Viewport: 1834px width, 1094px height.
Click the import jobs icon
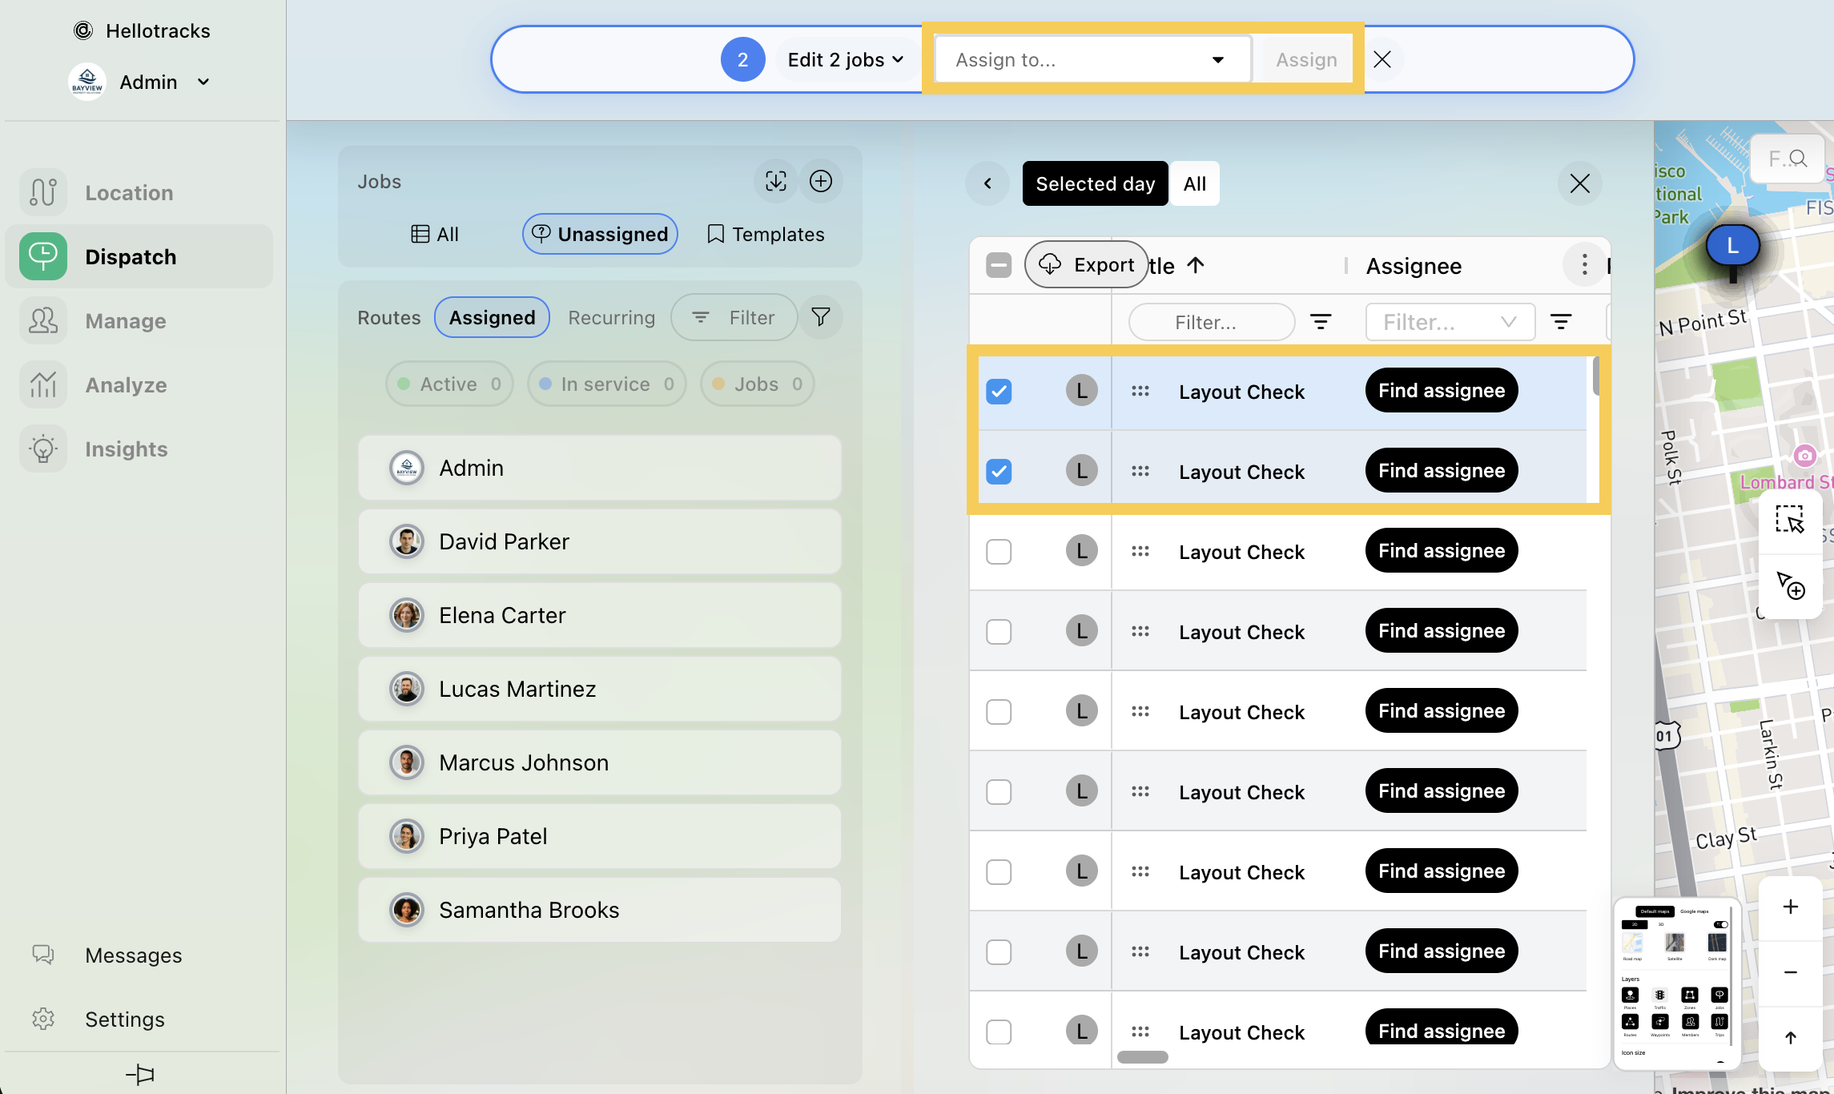775,181
